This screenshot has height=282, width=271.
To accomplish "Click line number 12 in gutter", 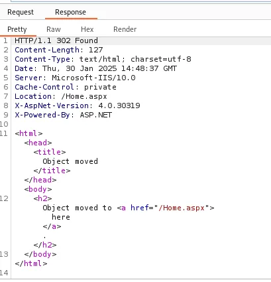I will point(4,198).
